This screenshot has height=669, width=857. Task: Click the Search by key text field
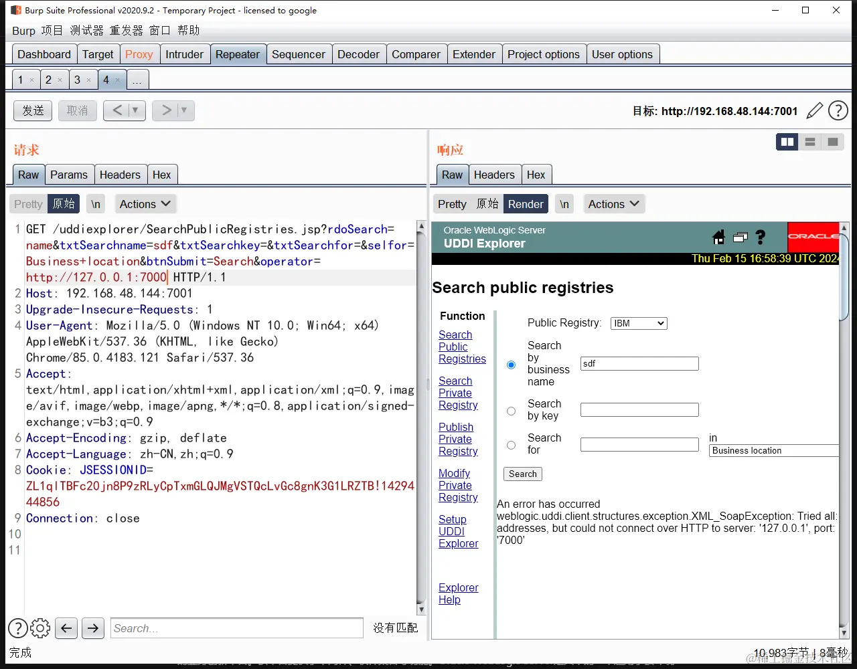tap(639, 409)
